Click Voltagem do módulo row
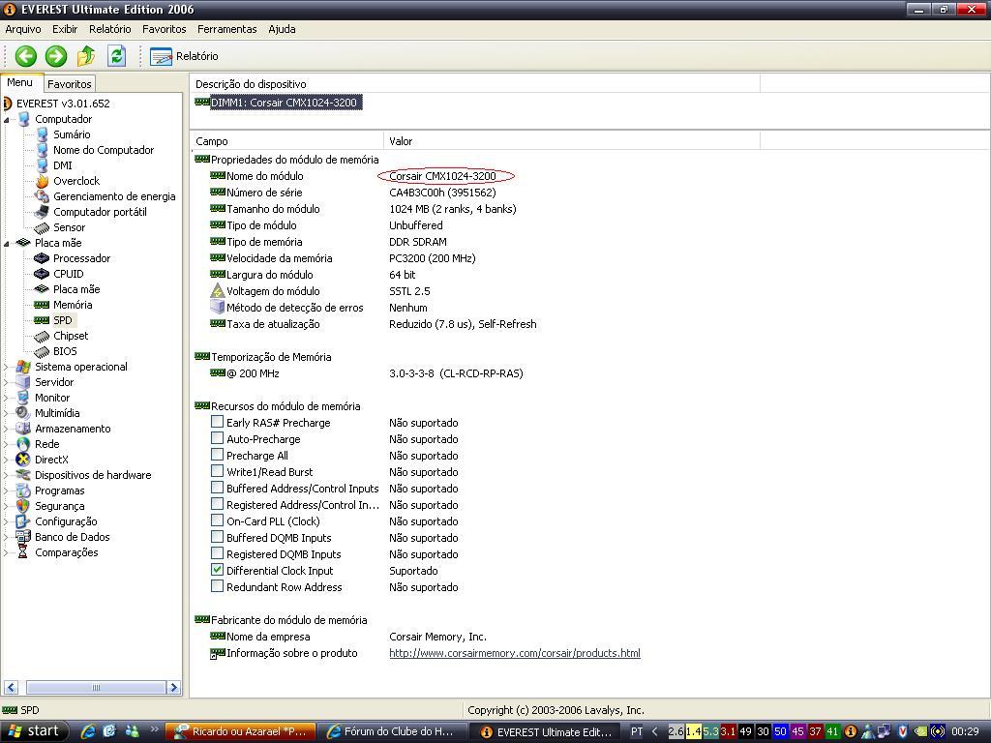This screenshot has height=743, width=991. coord(273,291)
